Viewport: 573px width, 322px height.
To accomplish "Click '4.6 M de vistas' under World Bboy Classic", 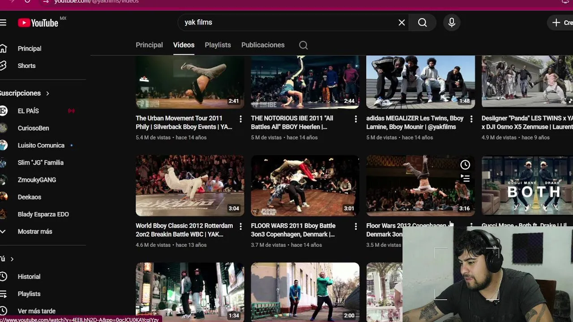I will pos(153,245).
